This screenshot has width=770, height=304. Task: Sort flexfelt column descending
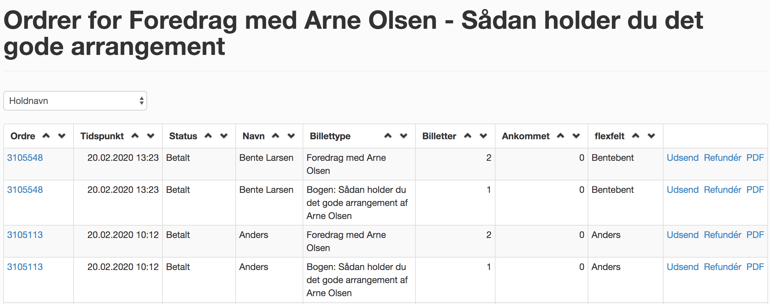[x=651, y=136]
